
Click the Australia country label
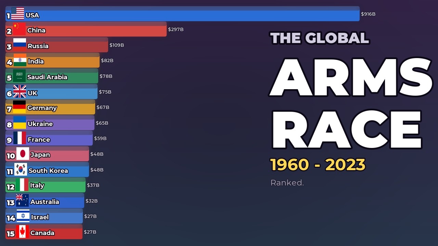coord(45,202)
